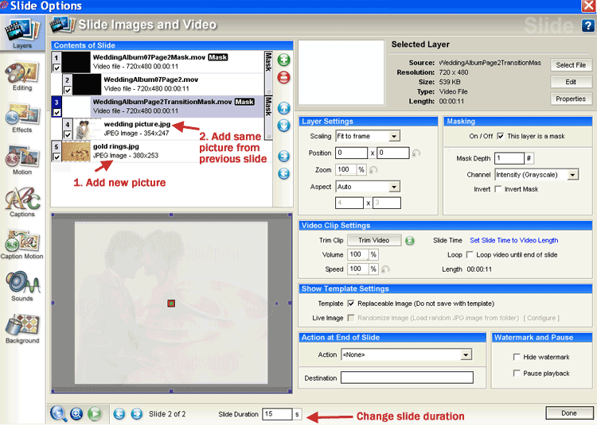Click the Mask Depth # button

(529, 158)
